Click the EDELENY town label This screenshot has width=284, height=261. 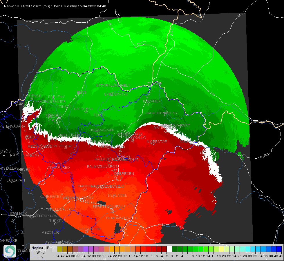click(56, 97)
